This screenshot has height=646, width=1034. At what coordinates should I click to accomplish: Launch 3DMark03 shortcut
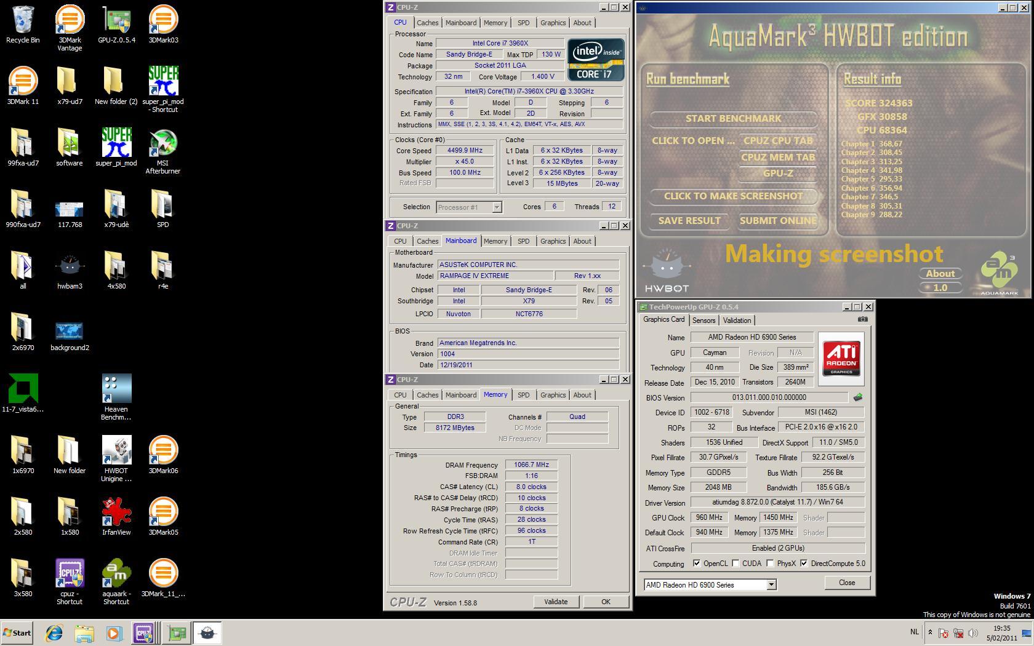tap(163, 25)
